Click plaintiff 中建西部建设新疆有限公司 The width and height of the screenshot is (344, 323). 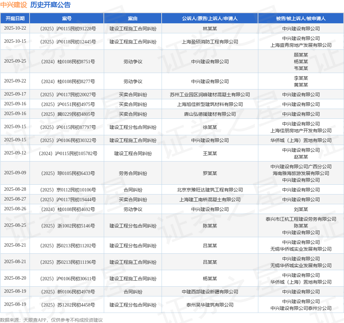210,292
